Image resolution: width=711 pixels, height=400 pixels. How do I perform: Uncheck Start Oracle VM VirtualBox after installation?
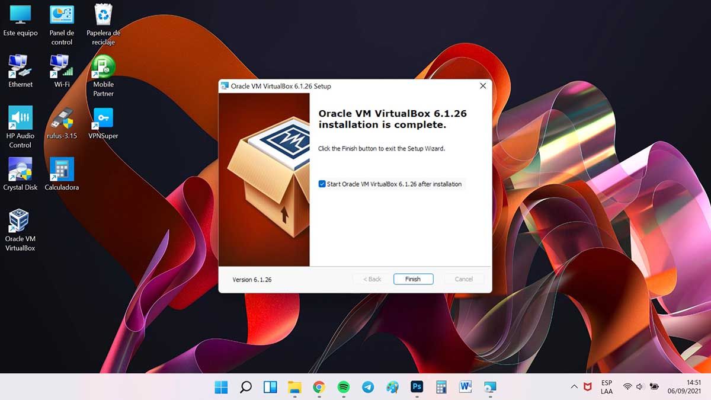(x=322, y=184)
